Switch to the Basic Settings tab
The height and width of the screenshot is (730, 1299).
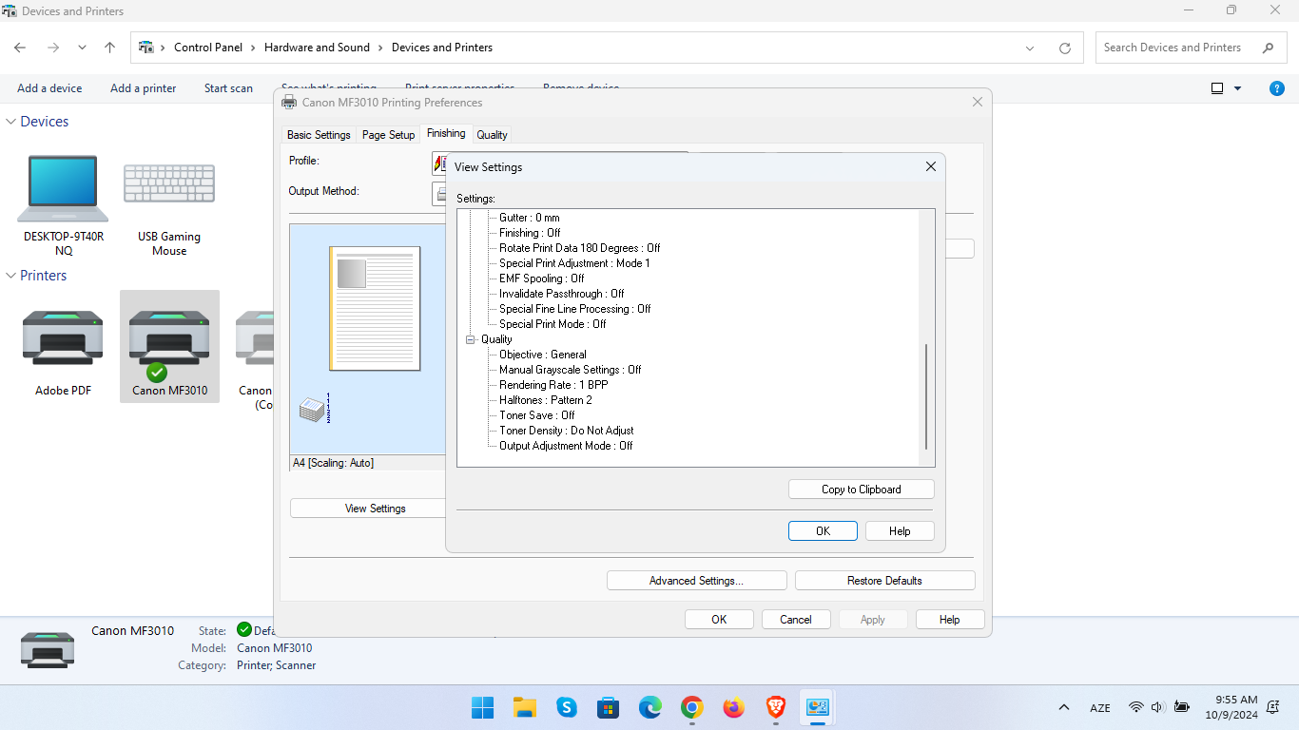tap(319, 135)
